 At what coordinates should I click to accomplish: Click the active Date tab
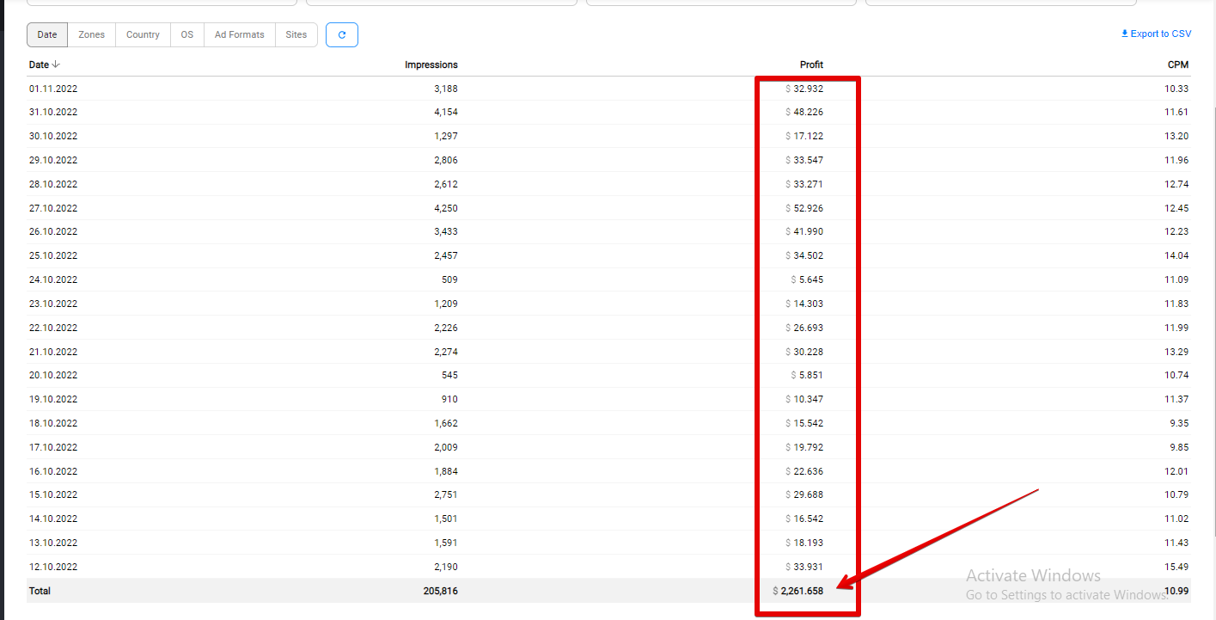coord(47,35)
